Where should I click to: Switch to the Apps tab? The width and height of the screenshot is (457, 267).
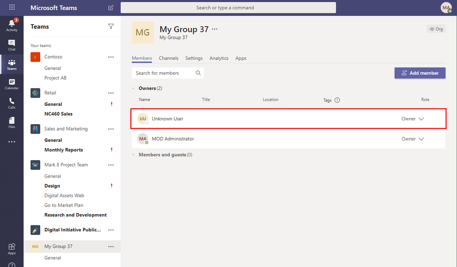pos(241,58)
